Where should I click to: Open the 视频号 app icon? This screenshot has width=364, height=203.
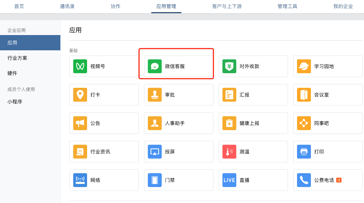tap(80, 66)
